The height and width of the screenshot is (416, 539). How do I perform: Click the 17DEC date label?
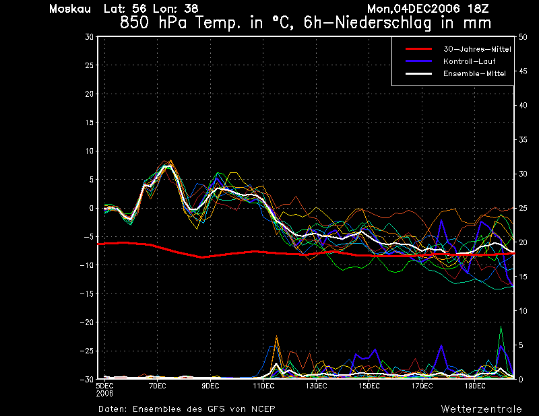click(x=422, y=386)
